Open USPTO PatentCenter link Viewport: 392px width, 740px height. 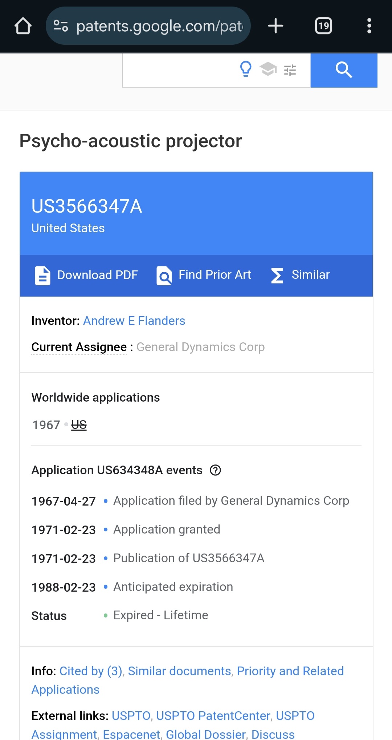click(x=213, y=716)
